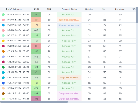The height and width of the screenshot is (110, 139).
Task: Click the Device requestin... state cell
Action: click(69, 25)
